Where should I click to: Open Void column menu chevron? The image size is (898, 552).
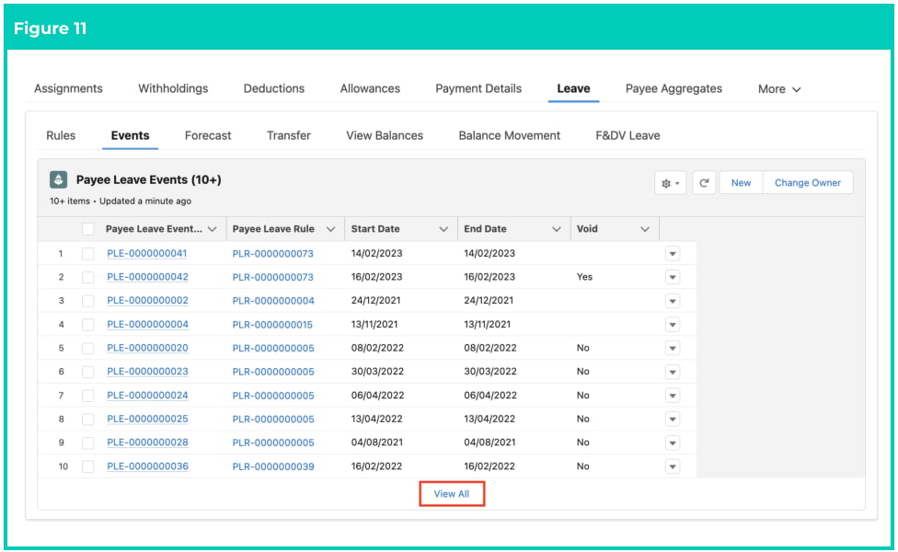point(645,229)
